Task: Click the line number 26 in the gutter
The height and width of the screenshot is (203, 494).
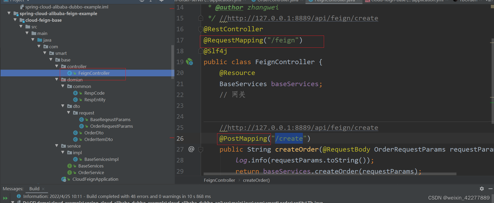Action: click(x=180, y=139)
